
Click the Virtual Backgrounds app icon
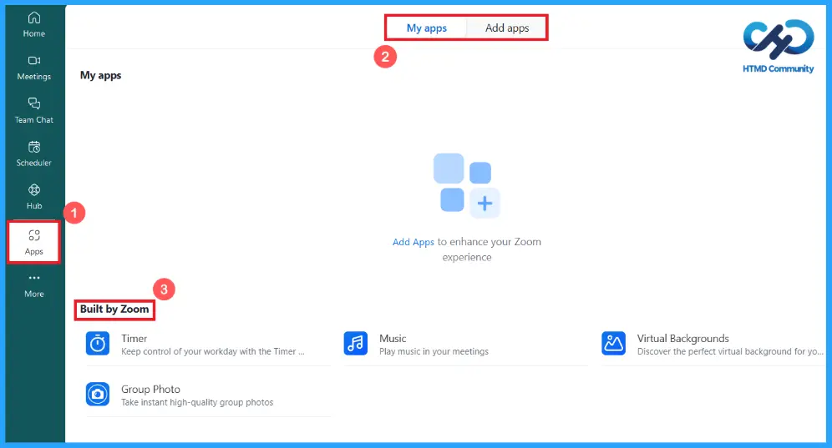click(x=613, y=344)
